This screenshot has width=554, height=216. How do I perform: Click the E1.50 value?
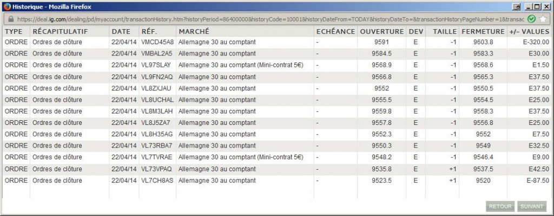[540, 65]
